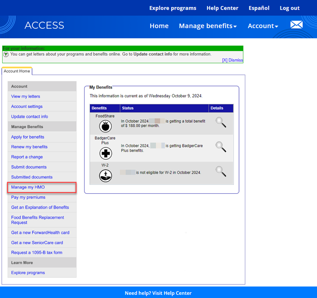
Task: View W-2 details magnifying glass
Action: click(221, 171)
